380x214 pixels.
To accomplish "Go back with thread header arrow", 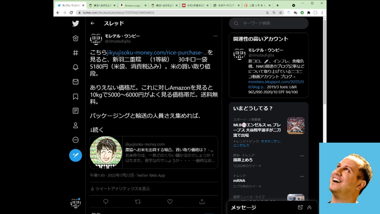I will click(x=93, y=23).
